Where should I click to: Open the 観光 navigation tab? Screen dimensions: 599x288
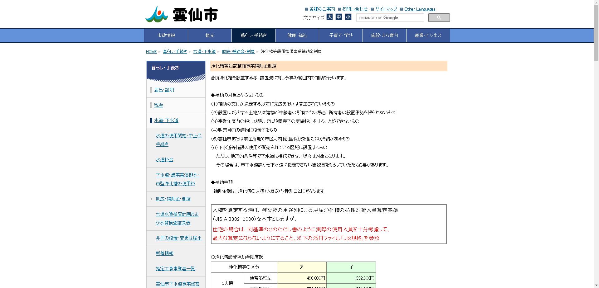point(209,35)
